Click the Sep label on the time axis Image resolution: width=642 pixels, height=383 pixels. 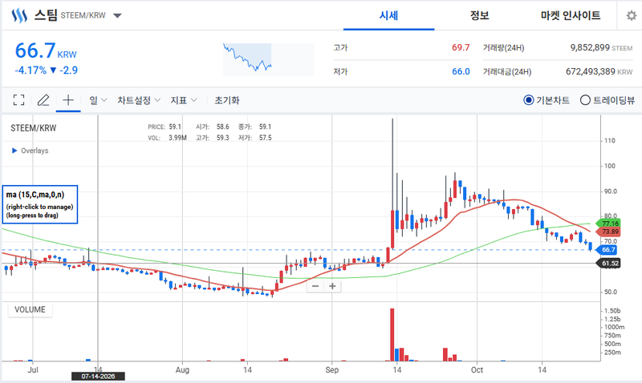331,370
